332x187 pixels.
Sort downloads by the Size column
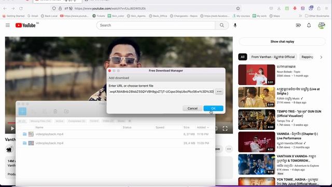coord(186,127)
